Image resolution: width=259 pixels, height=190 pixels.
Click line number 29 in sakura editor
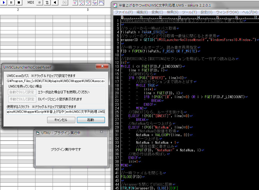pos(117,127)
